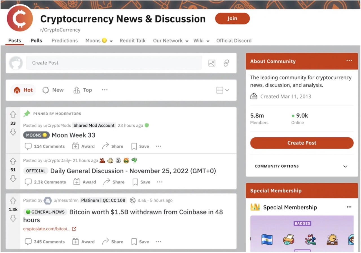This screenshot has width=361, height=253.
Task: Downvote the Moon Week 33 post
Action: pos(13,132)
